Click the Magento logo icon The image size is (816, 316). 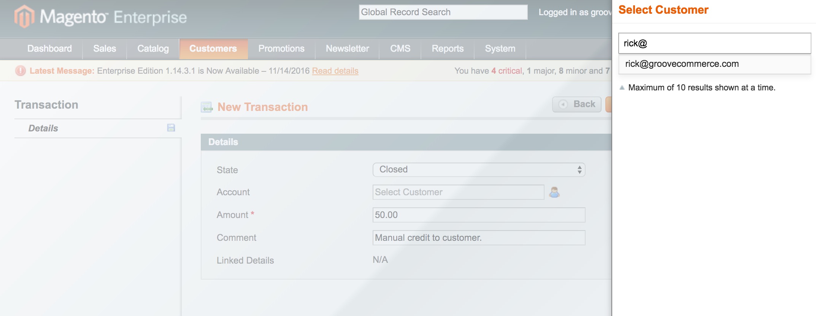coord(24,17)
